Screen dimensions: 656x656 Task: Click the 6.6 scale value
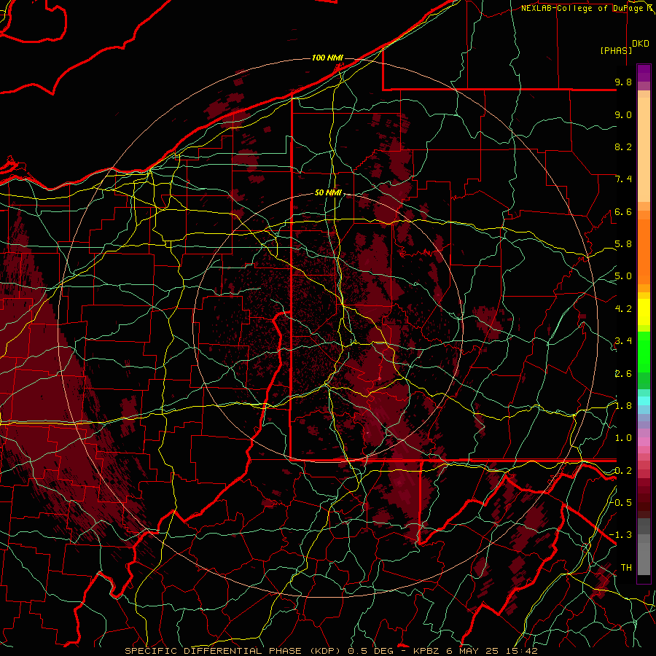coord(623,211)
